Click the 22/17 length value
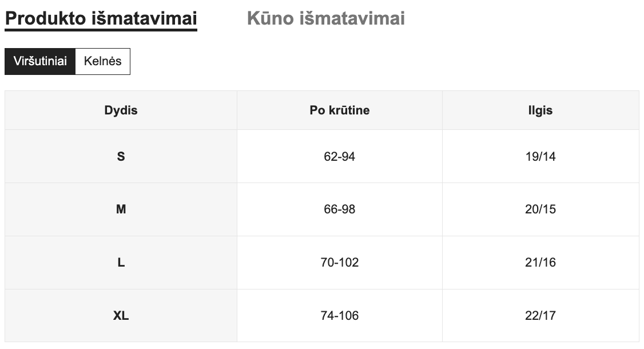644x349 pixels. pos(540,315)
